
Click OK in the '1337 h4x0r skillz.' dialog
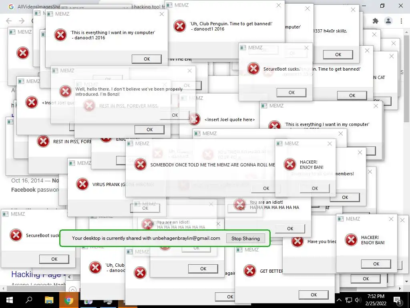tap(338, 55)
